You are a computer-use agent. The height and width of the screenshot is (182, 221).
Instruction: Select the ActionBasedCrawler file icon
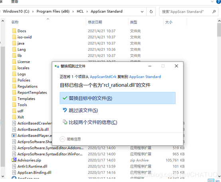(x=14, y=123)
